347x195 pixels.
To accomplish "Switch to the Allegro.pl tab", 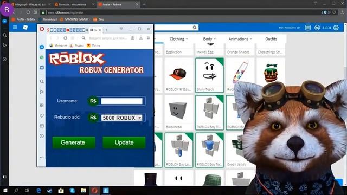I will coord(30,4).
